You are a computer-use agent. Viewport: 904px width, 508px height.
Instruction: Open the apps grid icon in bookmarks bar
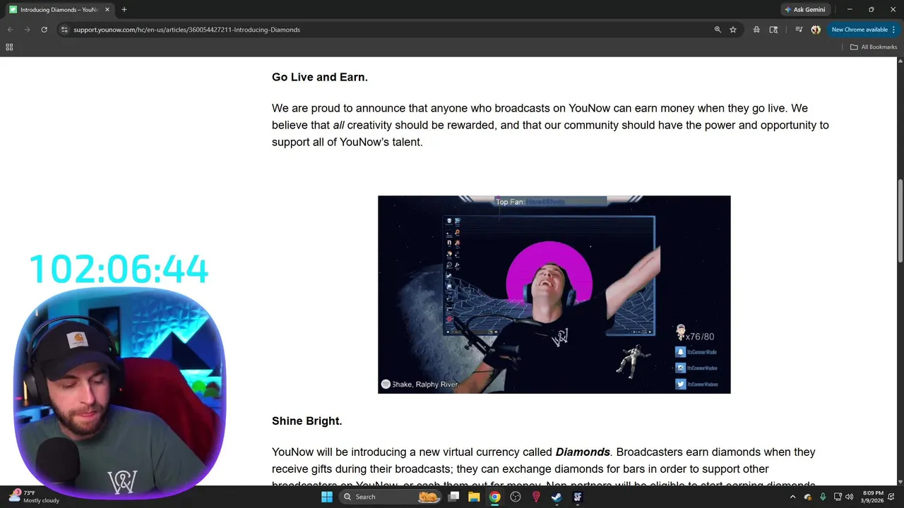click(x=9, y=47)
